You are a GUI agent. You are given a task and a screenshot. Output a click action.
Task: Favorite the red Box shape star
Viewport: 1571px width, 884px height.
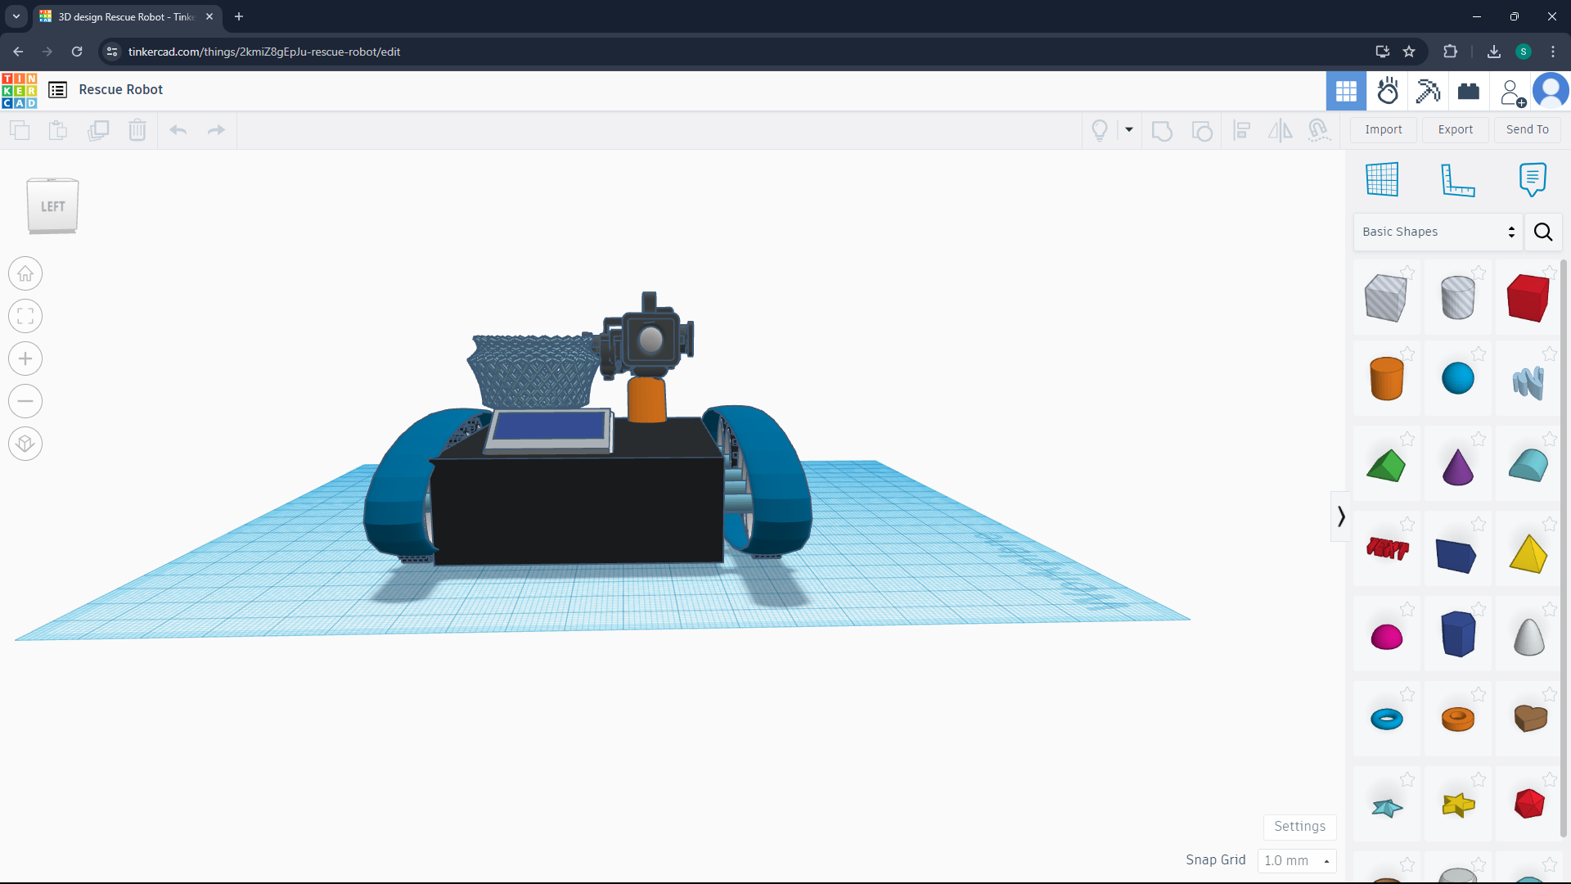coord(1549,272)
